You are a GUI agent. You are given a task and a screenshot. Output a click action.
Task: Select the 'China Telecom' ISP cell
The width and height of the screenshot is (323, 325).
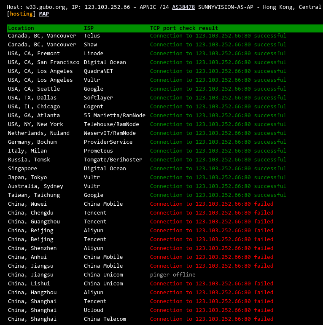(x=105, y=319)
